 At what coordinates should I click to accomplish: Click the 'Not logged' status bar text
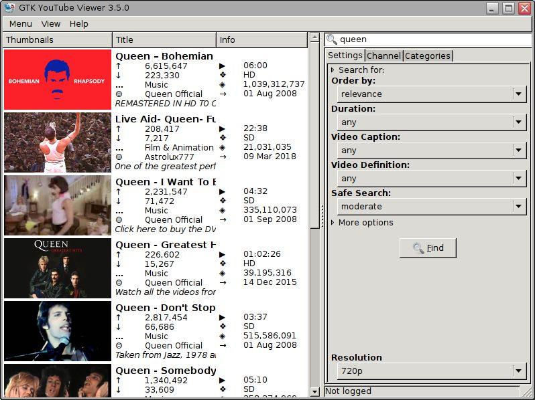[349, 391]
